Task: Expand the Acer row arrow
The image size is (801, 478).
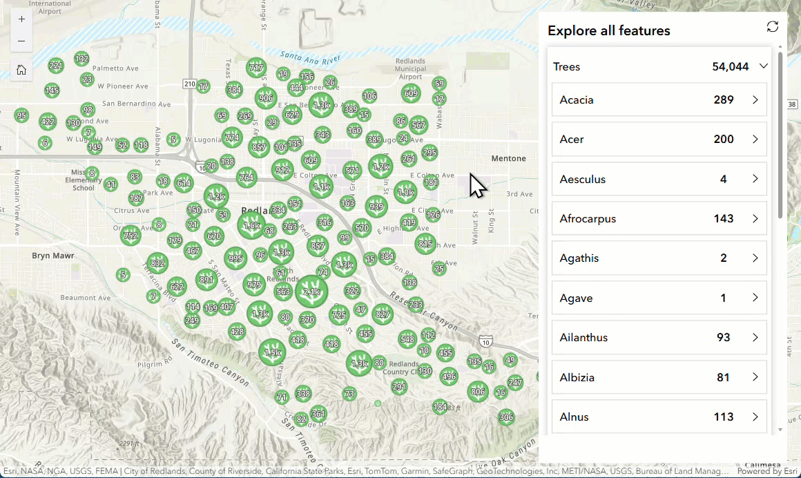Action: 755,139
